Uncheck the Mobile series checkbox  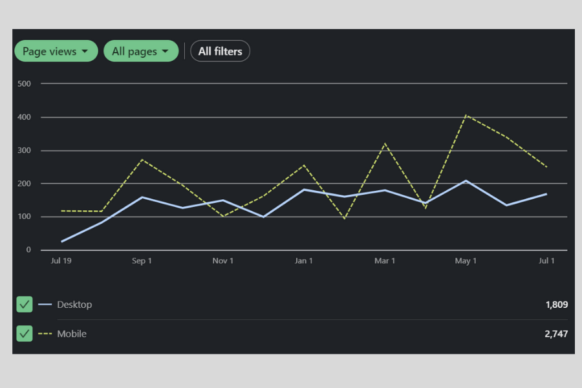point(25,334)
